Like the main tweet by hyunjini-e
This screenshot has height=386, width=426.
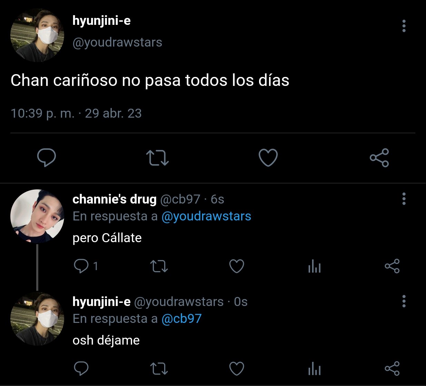coord(268,158)
